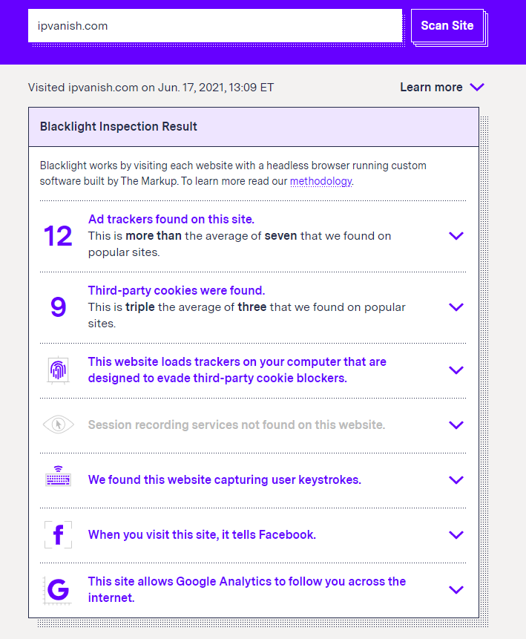526x639 pixels.
Task: Click the number 9 cookie count
Action: [x=58, y=307]
